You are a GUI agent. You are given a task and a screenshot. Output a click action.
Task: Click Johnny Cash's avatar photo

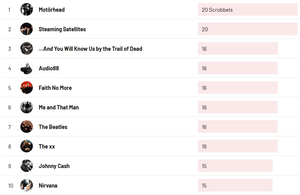point(27,166)
